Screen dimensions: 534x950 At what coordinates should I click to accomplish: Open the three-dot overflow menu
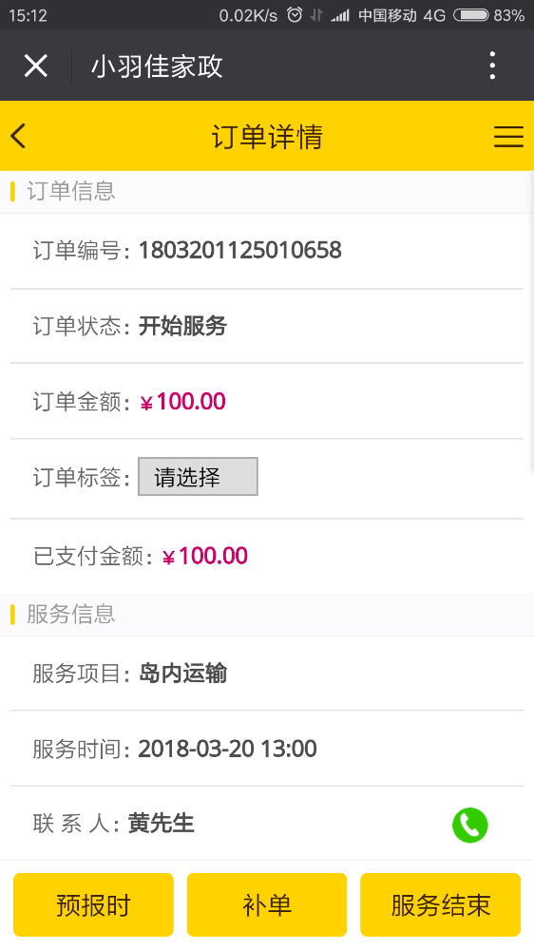[x=492, y=65]
